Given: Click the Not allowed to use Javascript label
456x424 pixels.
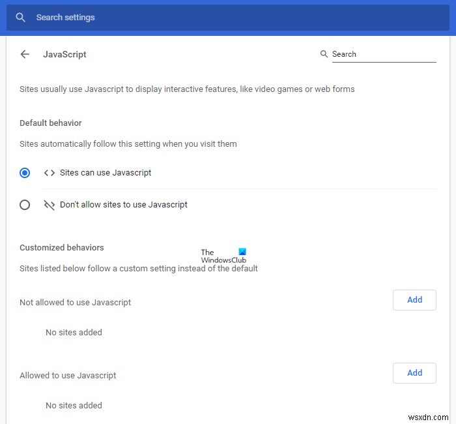Looking at the screenshot, I should pyautogui.click(x=75, y=302).
